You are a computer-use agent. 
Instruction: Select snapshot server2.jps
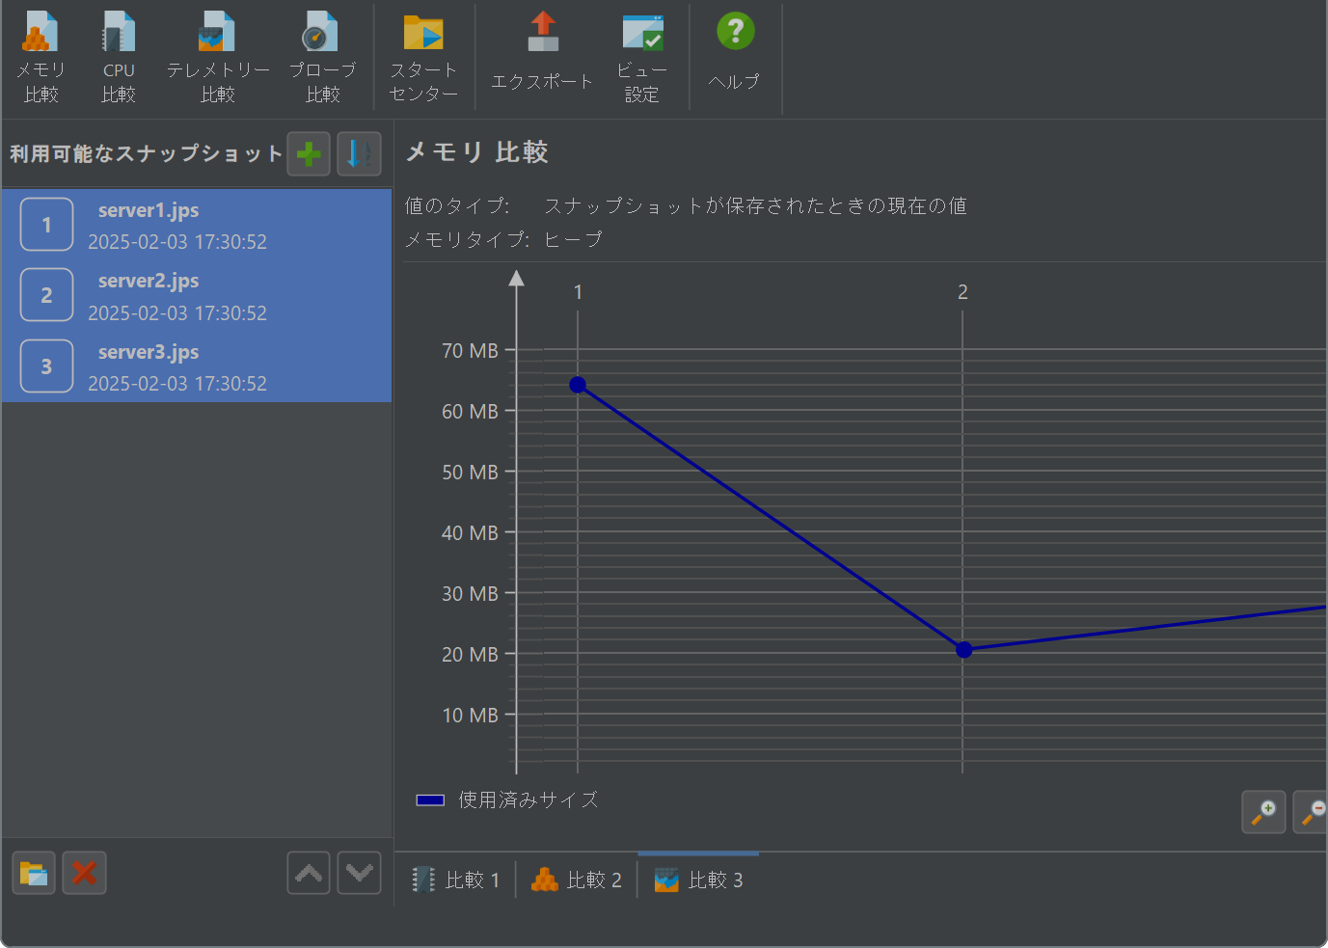(197, 296)
